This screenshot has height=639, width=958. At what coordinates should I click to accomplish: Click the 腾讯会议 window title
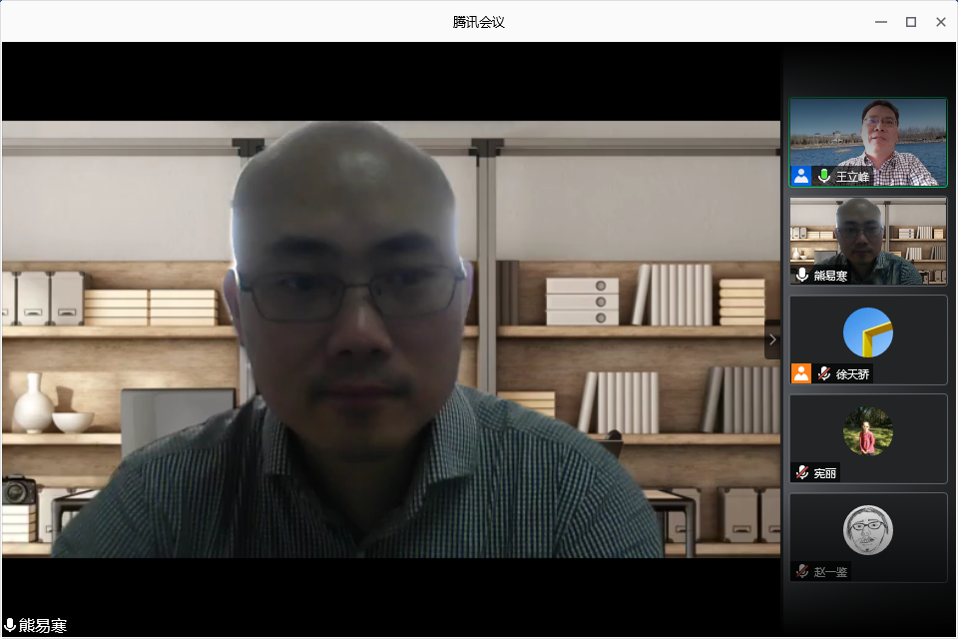pyautogui.click(x=478, y=21)
